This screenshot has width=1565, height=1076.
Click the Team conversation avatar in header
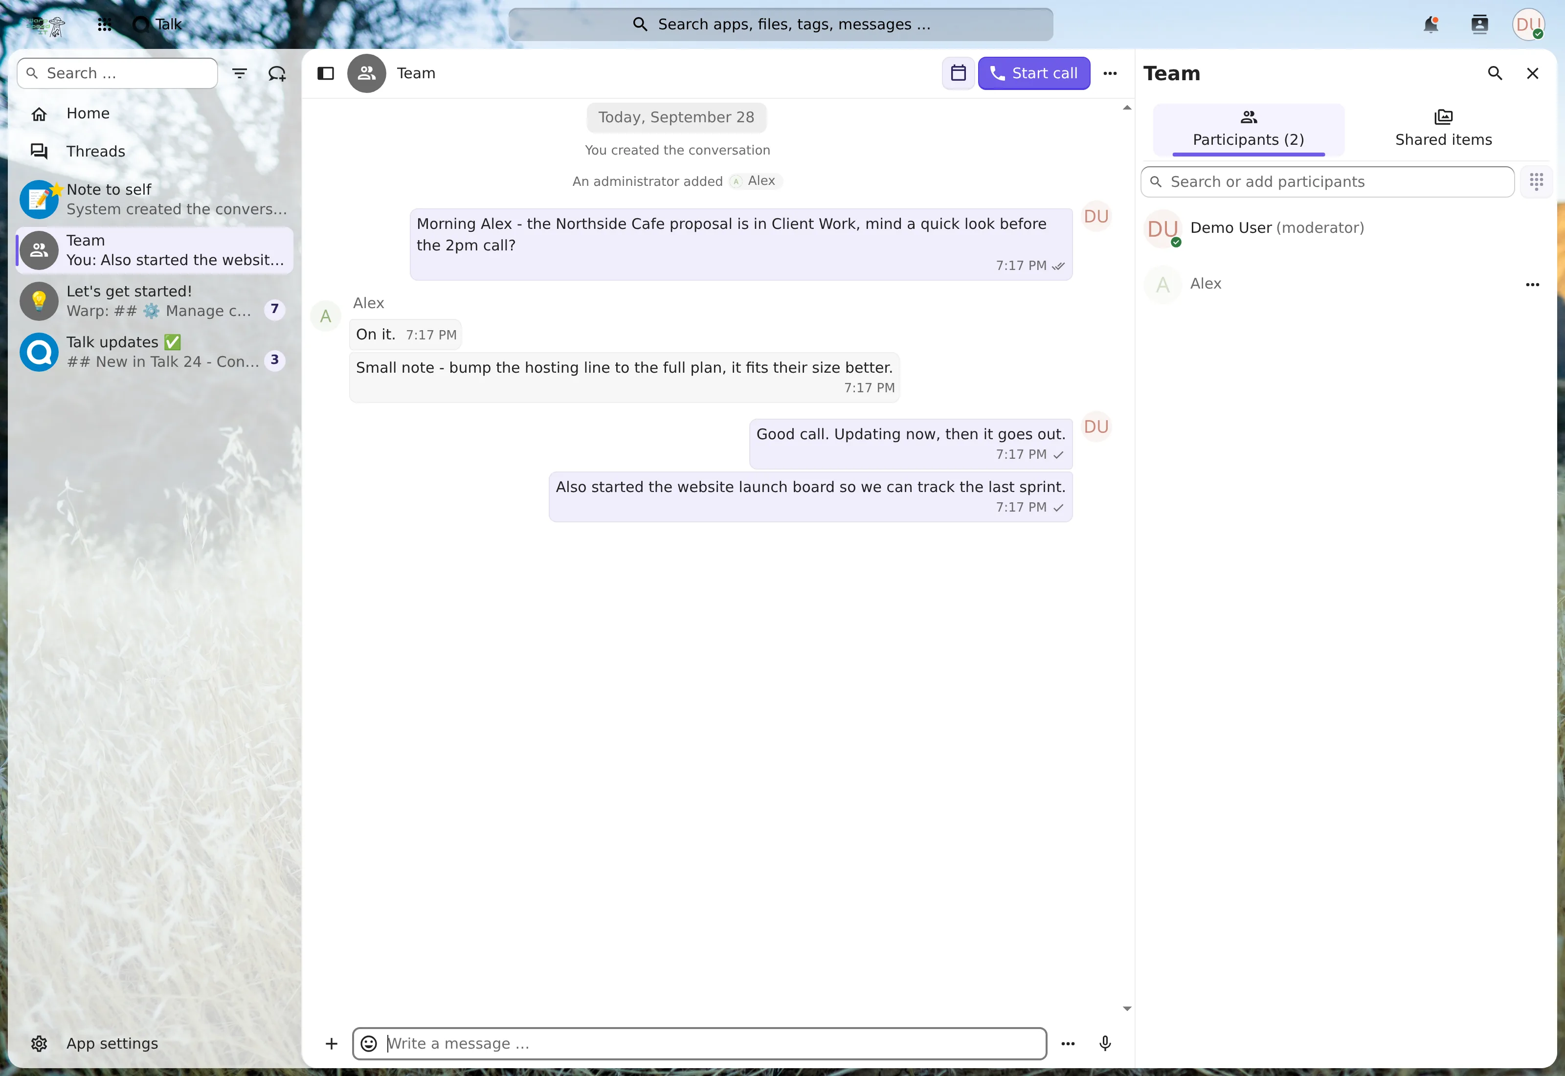point(367,73)
